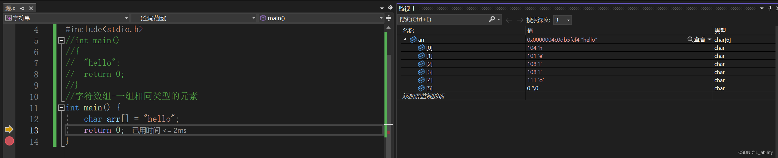Click the value 111 'o'
778x158 pixels.
click(x=536, y=80)
